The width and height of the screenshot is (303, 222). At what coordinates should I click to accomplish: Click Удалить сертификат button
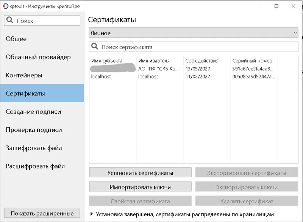247,201
